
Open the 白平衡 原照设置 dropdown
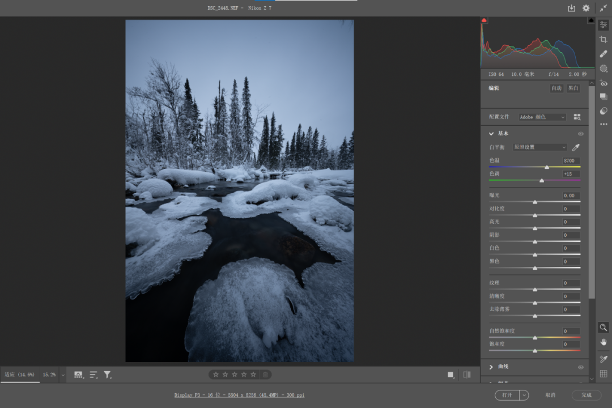tap(539, 147)
